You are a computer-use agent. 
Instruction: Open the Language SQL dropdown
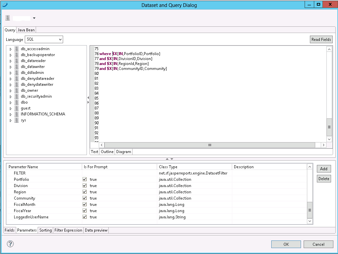(x=44, y=40)
